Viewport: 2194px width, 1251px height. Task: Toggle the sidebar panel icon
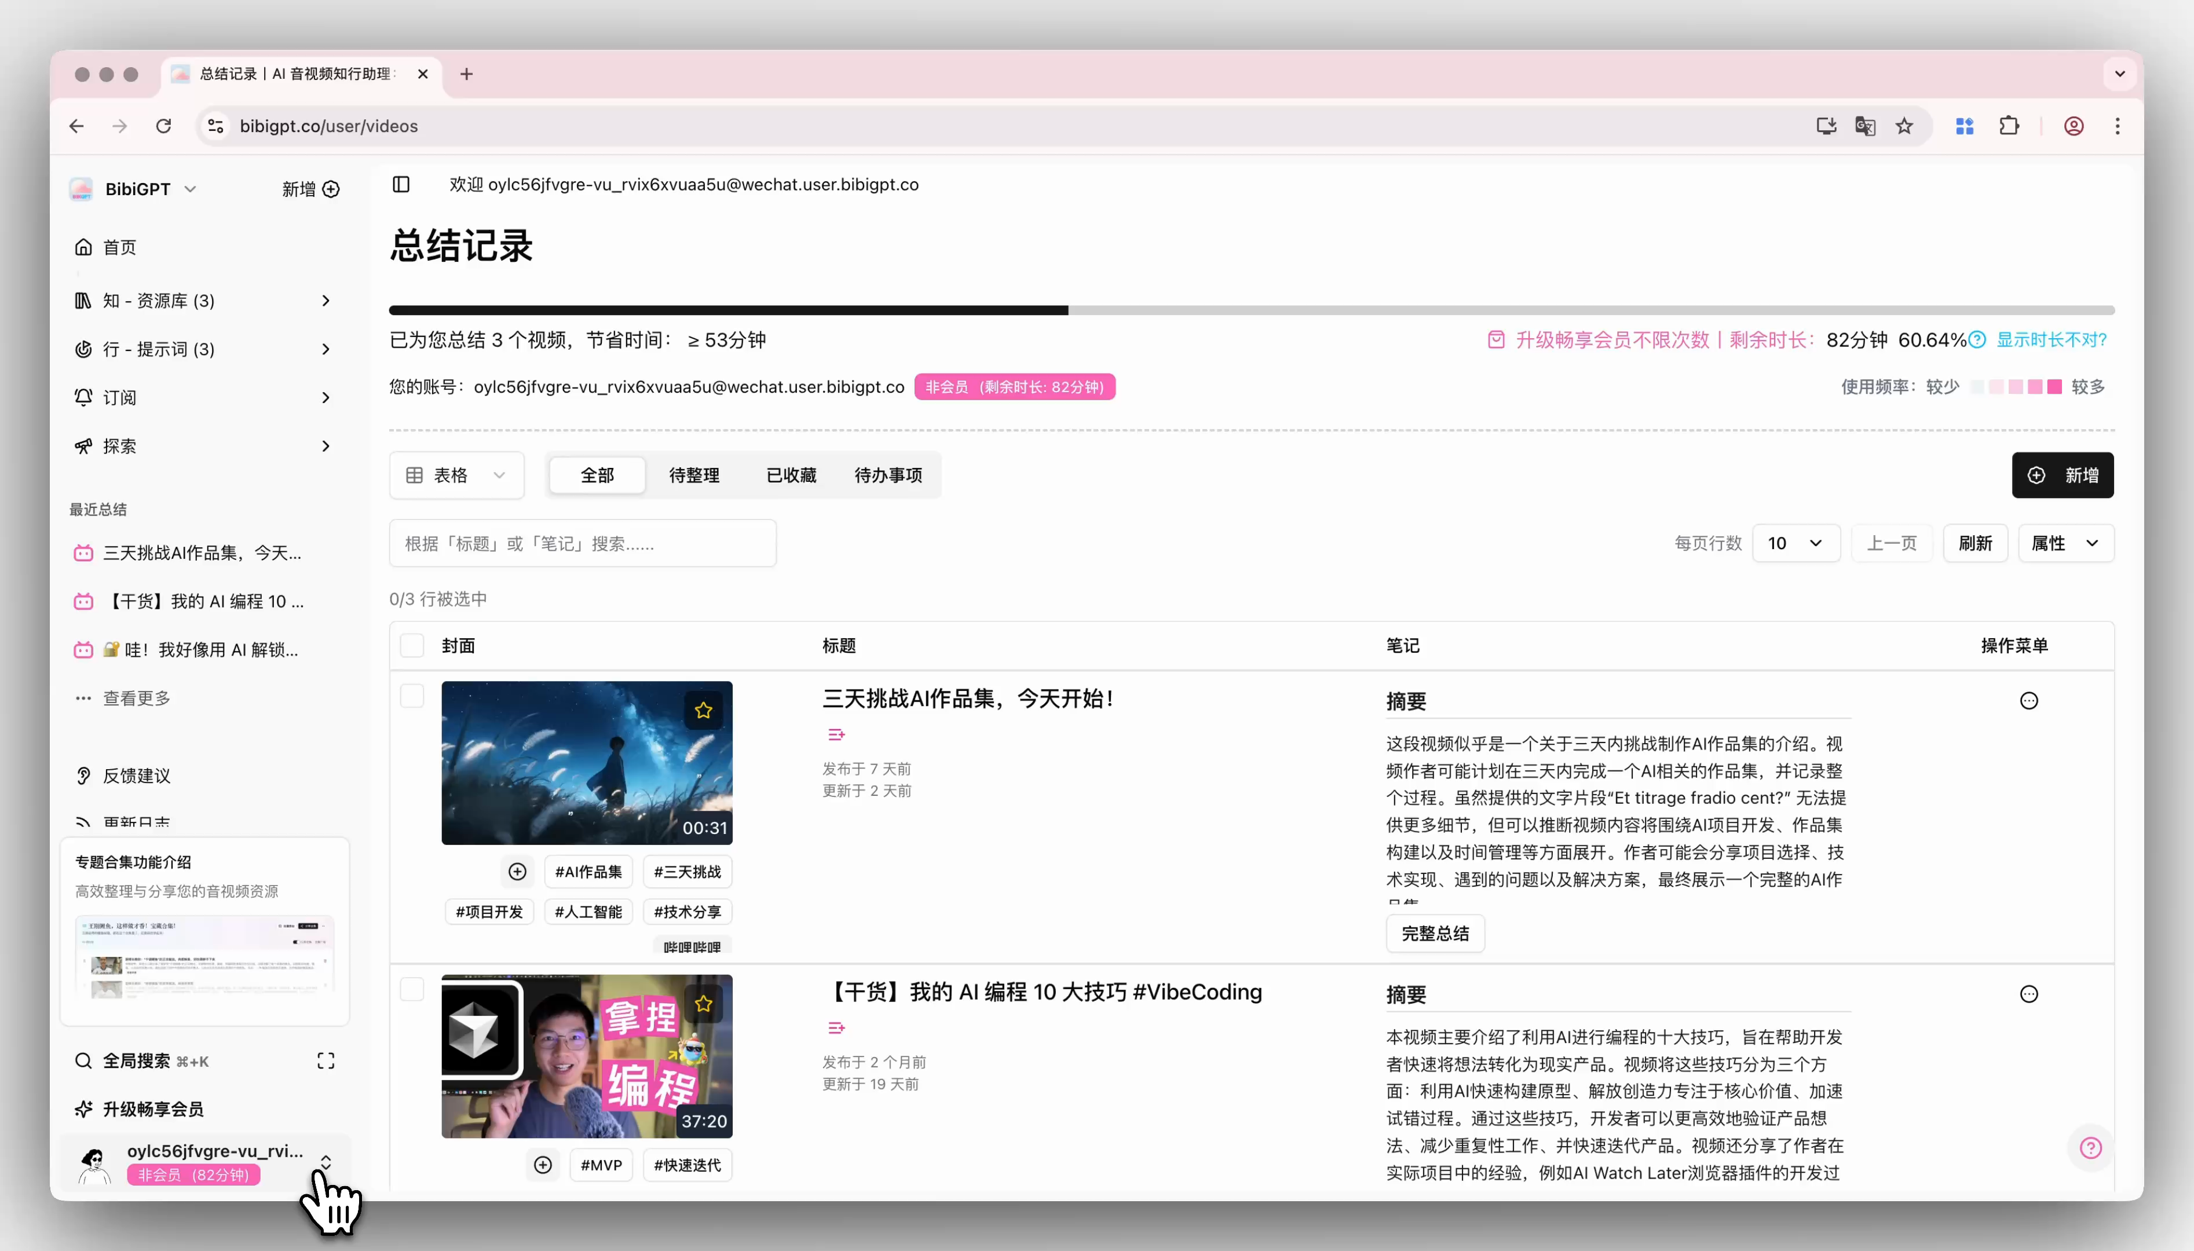coord(401,184)
